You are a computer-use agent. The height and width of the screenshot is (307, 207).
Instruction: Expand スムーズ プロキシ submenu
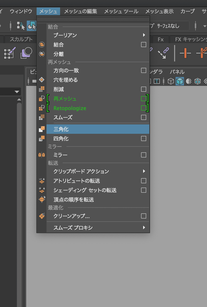click(98, 228)
